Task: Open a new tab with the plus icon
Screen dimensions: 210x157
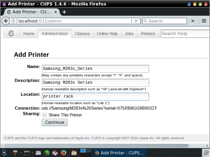Action: coord(64,12)
